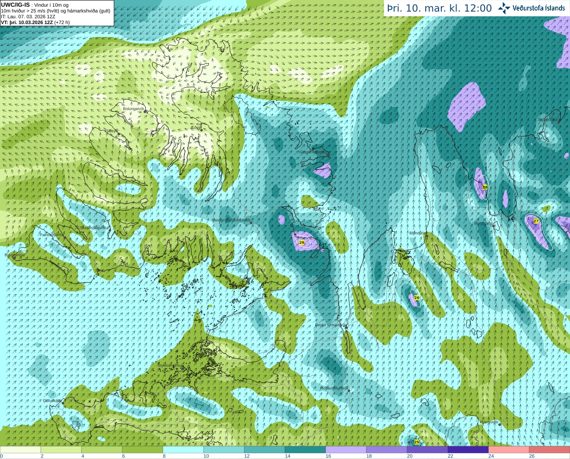
Task: Select the 14–16 m/s dark teal legend swatch
Action: point(305,450)
